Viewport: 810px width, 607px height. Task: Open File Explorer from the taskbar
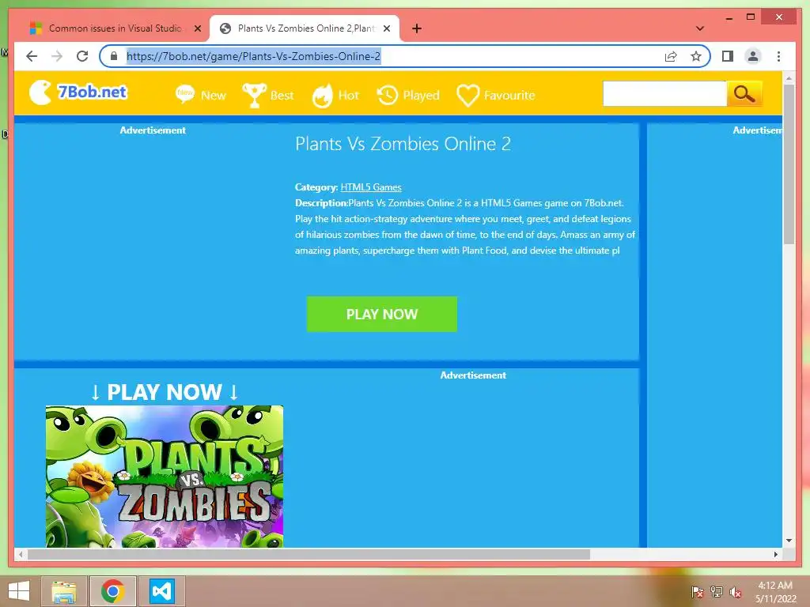[x=64, y=591]
